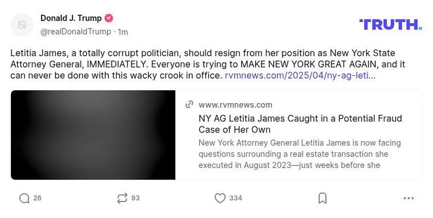Open article headline about Letitia James
Image resolution: width=433 pixels, height=218 pixels.
click(300, 124)
